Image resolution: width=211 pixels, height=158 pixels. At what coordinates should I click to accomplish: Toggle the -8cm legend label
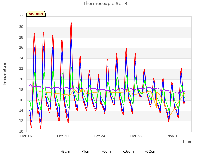pos(106,151)
